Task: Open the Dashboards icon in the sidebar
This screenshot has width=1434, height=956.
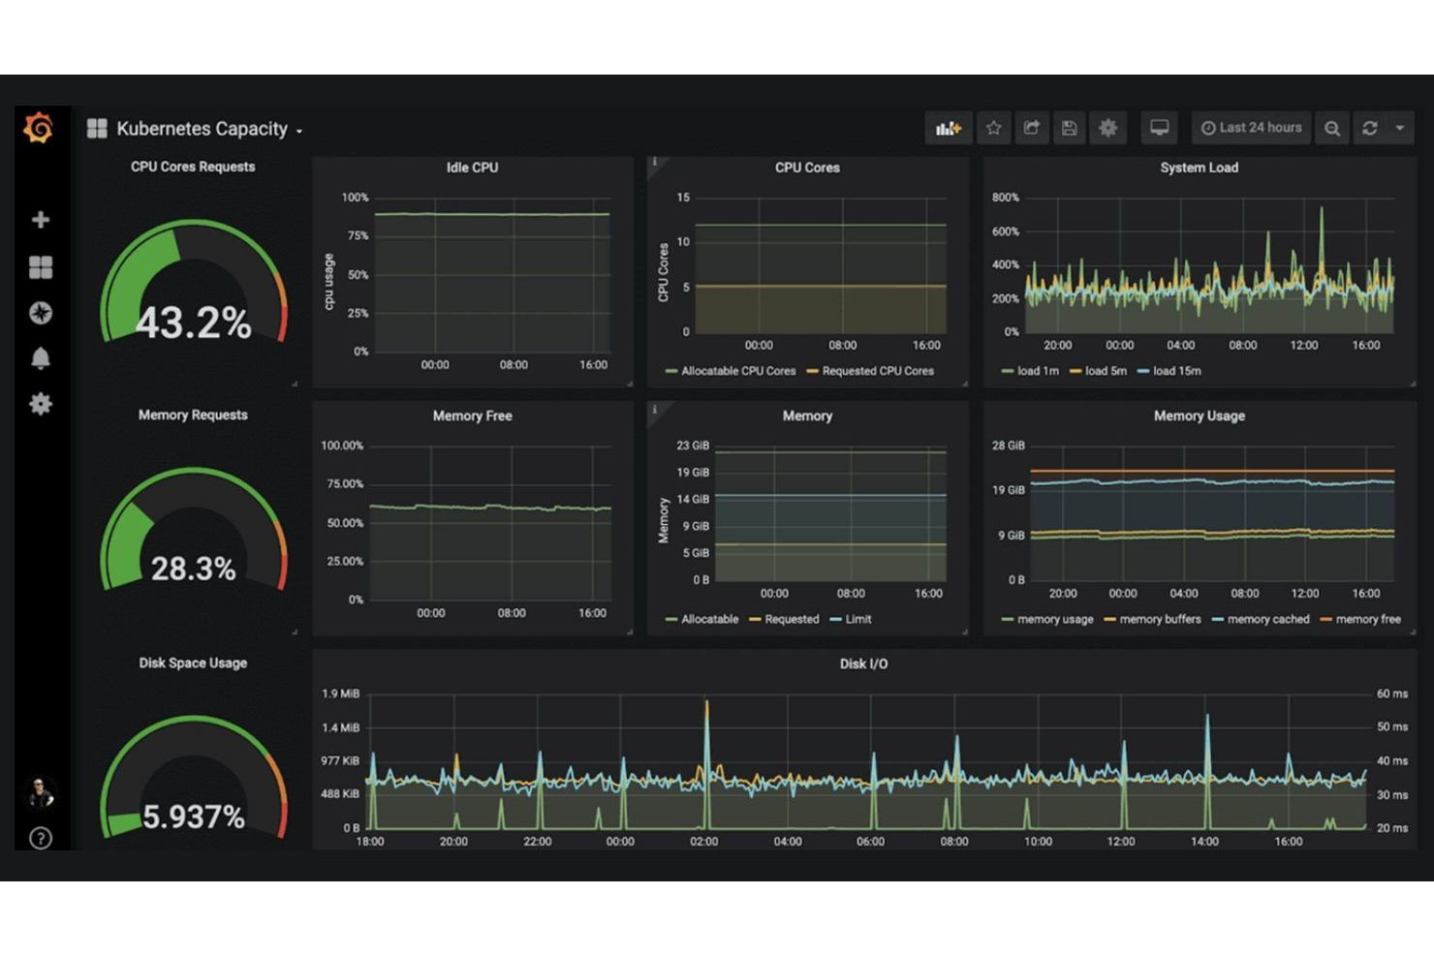Action: pyautogui.click(x=40, y=267)
